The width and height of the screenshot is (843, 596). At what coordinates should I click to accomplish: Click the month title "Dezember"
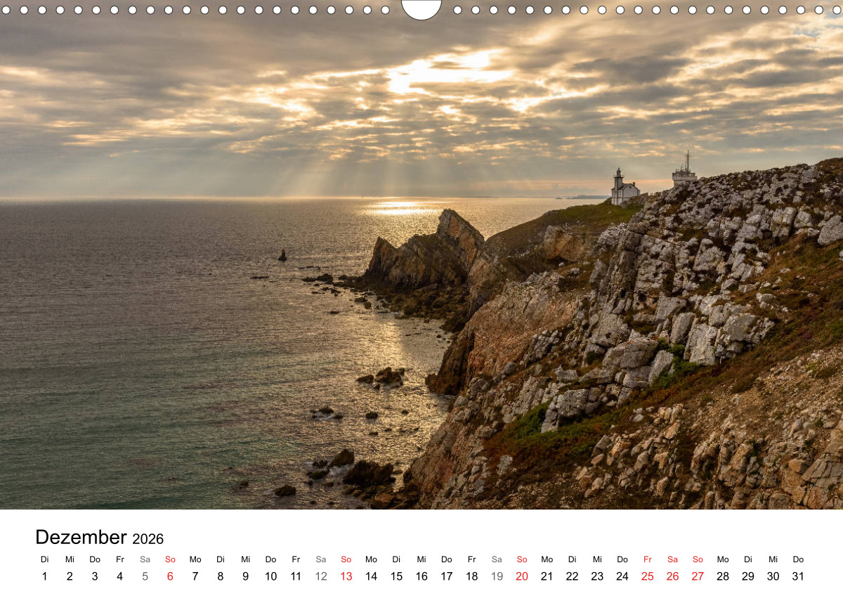pos(81,537)
